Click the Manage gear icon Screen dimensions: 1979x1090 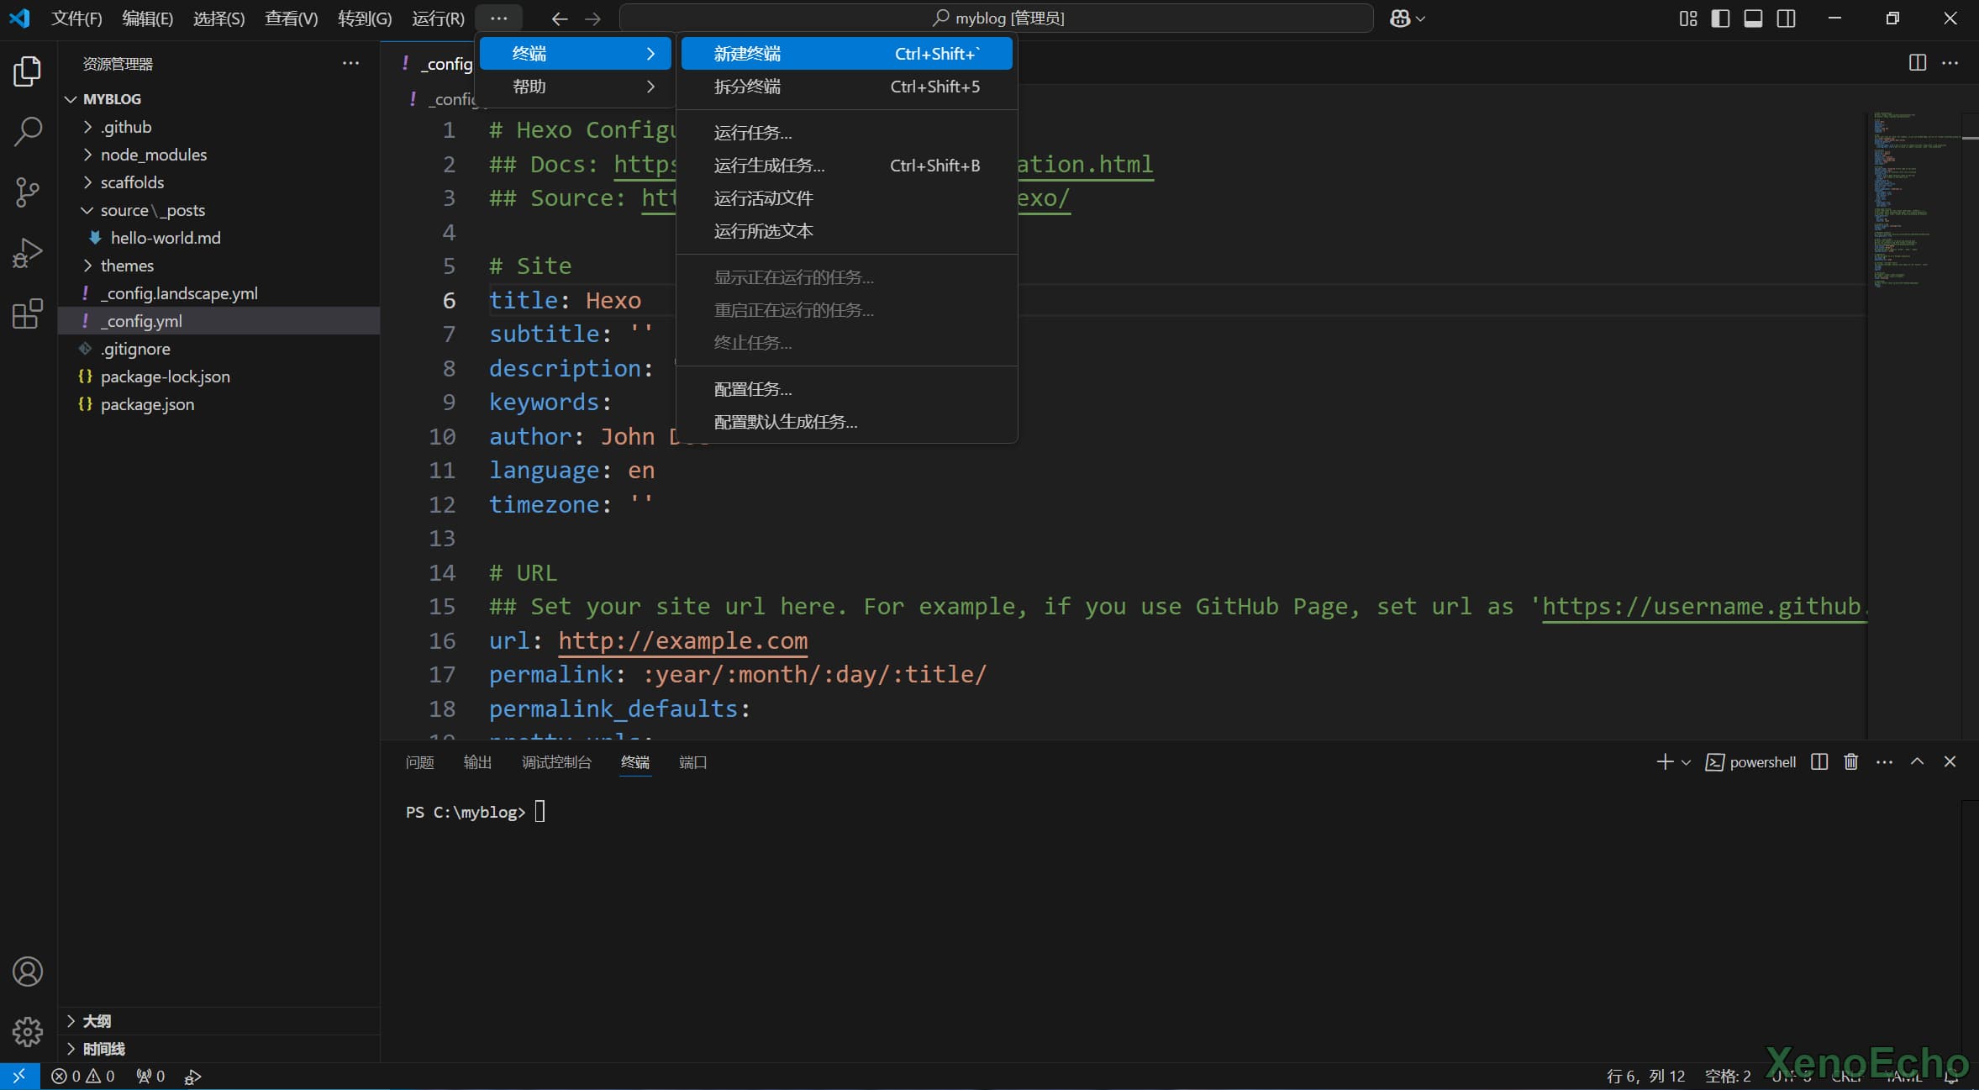[28, 1031]
